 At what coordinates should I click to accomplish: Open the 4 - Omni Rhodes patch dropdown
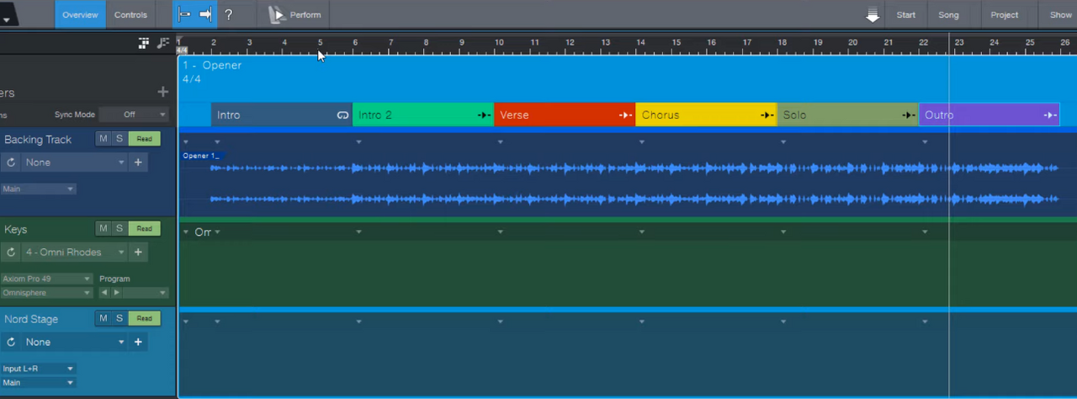pyautogui.click(x=74, y=253)
